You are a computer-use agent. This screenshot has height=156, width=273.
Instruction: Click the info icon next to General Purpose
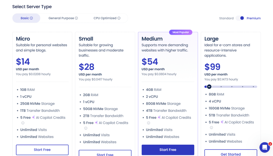point(77,18)
